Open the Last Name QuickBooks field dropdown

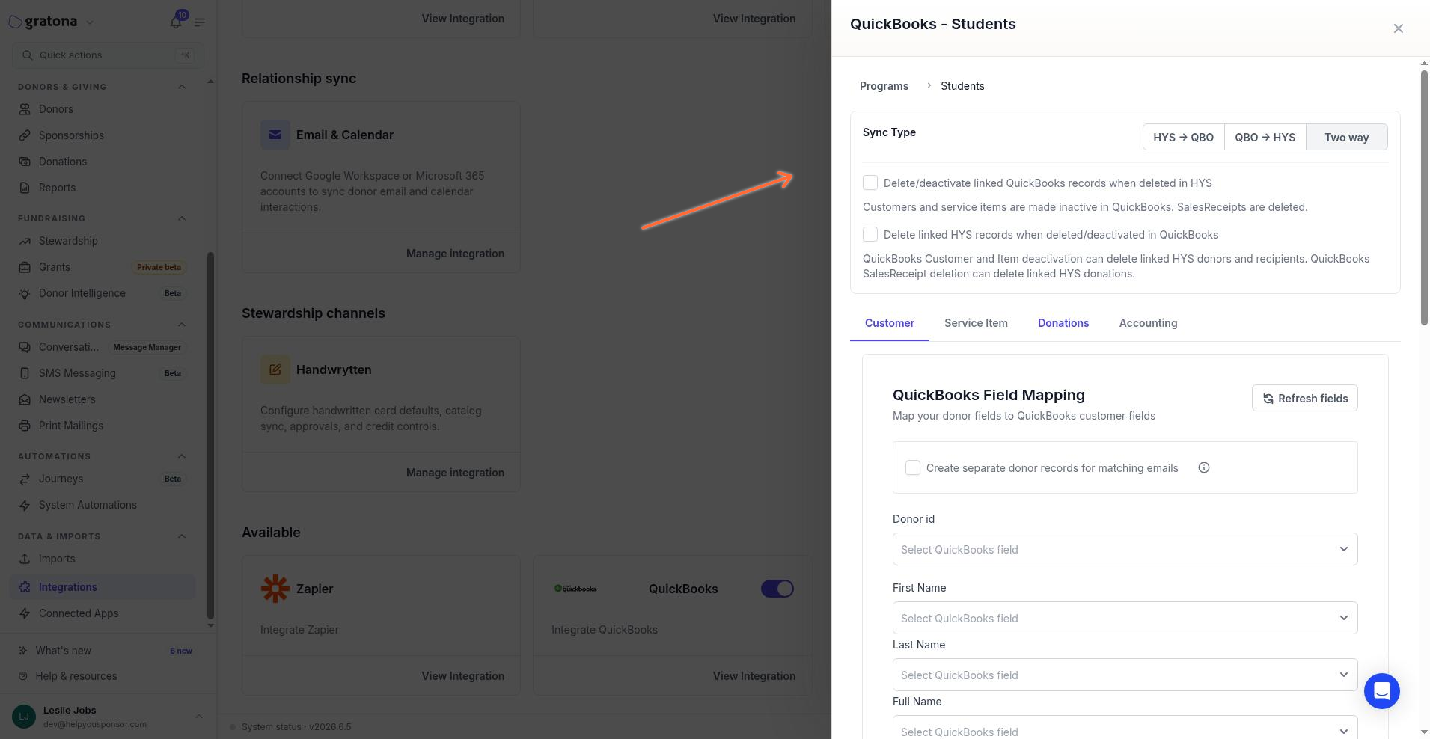pos(1125,675)
